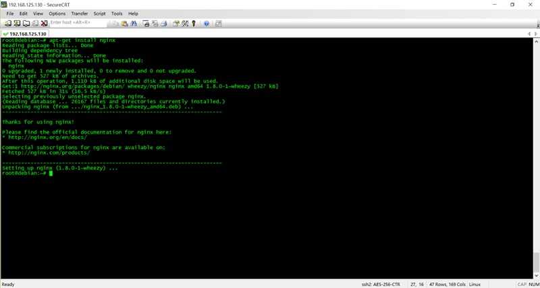
Task: Disconnect session using the red X icon
Action: [x=44, y=24]
